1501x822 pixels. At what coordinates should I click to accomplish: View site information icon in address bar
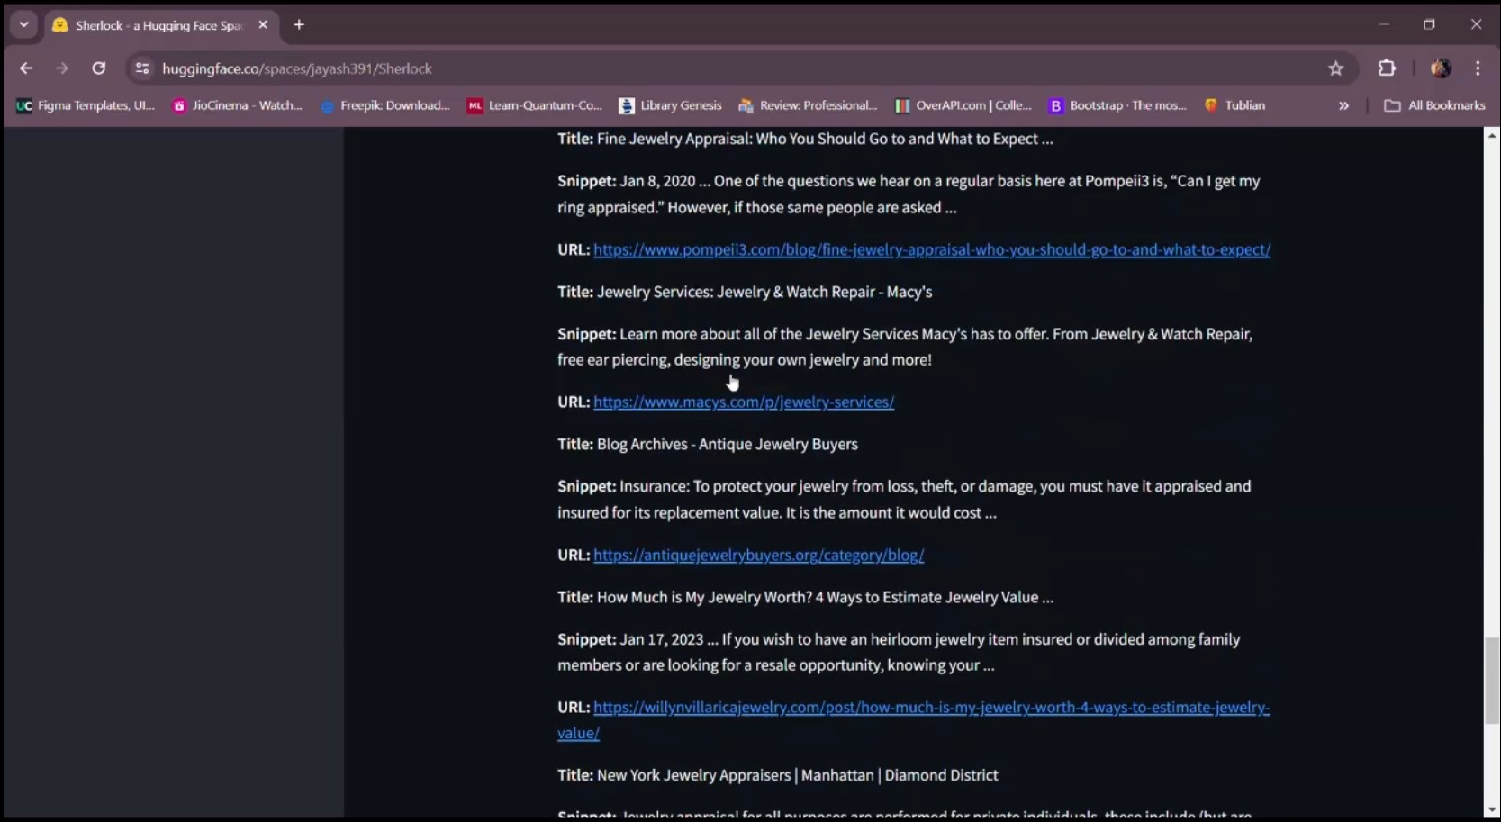pos(142,68)
